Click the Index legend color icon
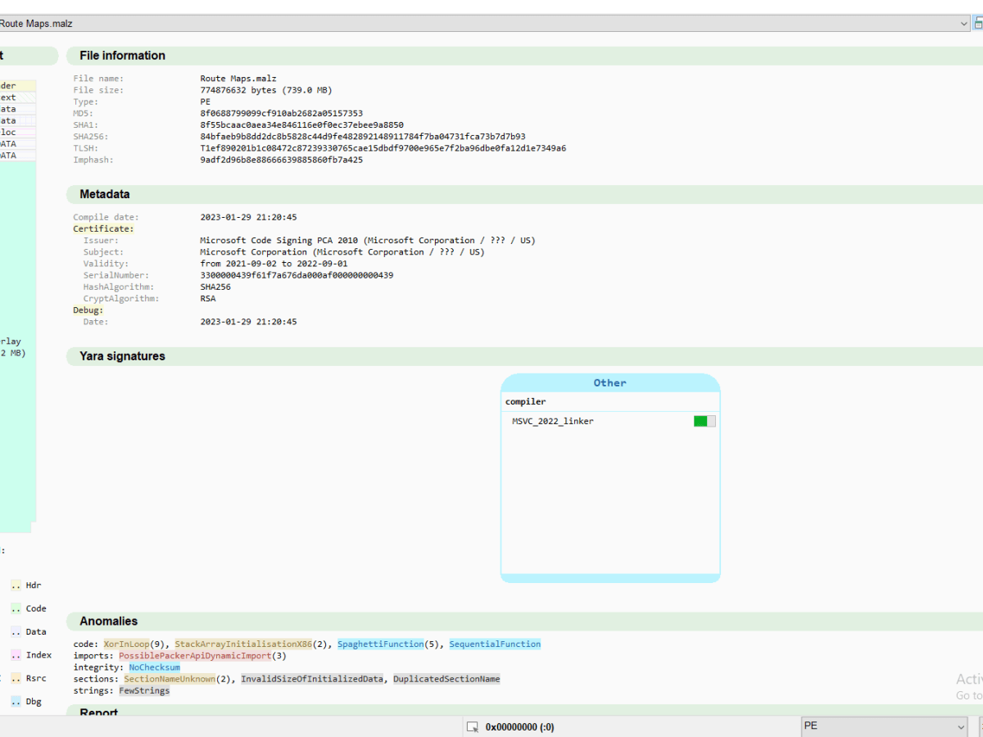Viewport: 983px width, 737px height. (x=16, y=655)
